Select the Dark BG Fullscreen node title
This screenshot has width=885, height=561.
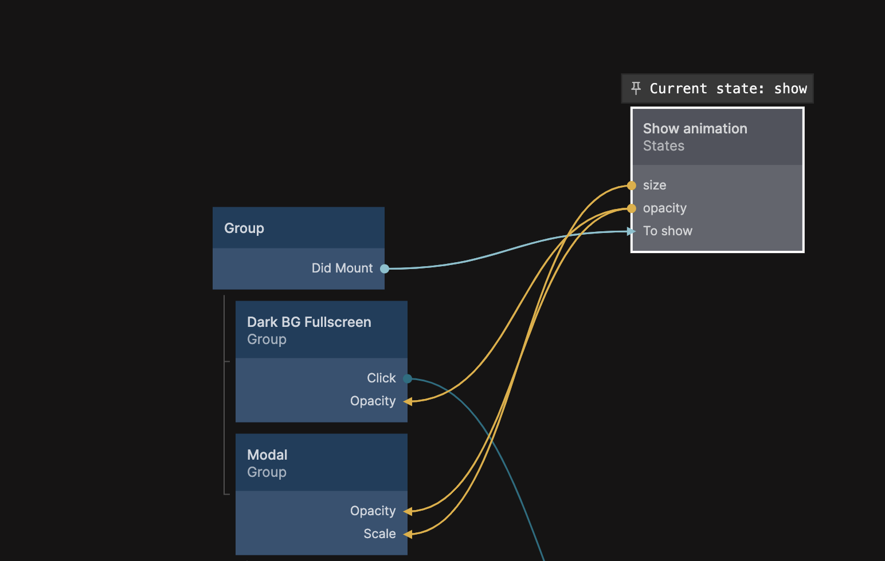coord(309,322)
